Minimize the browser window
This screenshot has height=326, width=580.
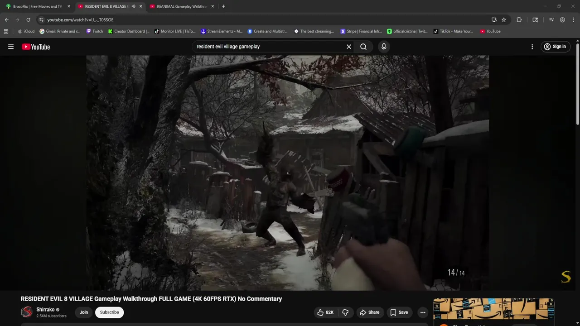pyautogui.click(x=545, y=6)
